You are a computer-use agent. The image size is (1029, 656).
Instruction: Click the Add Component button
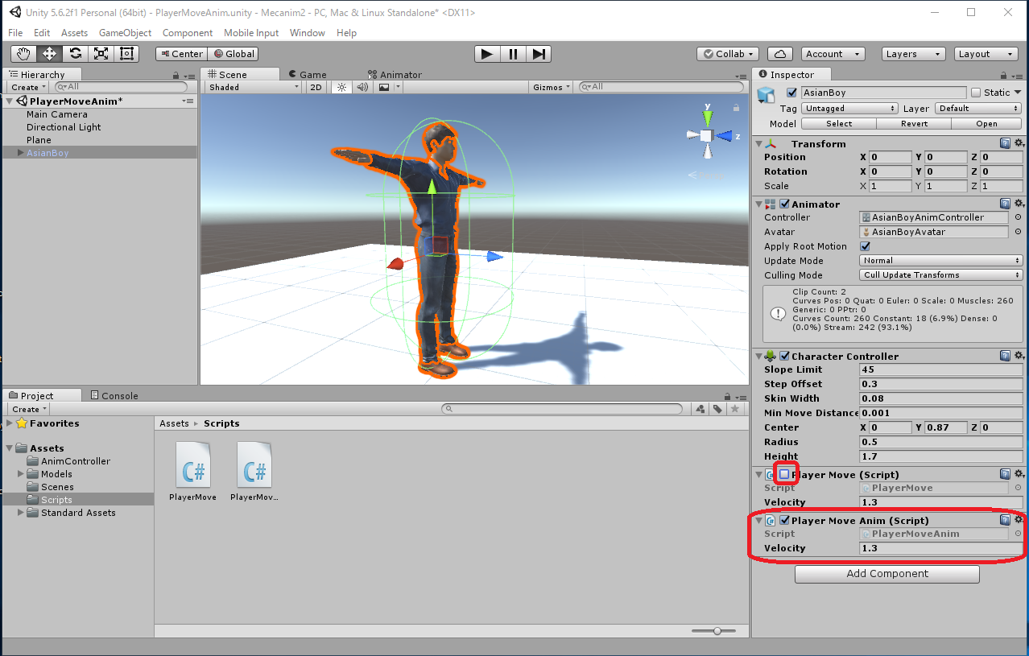(x=886, y=574)
